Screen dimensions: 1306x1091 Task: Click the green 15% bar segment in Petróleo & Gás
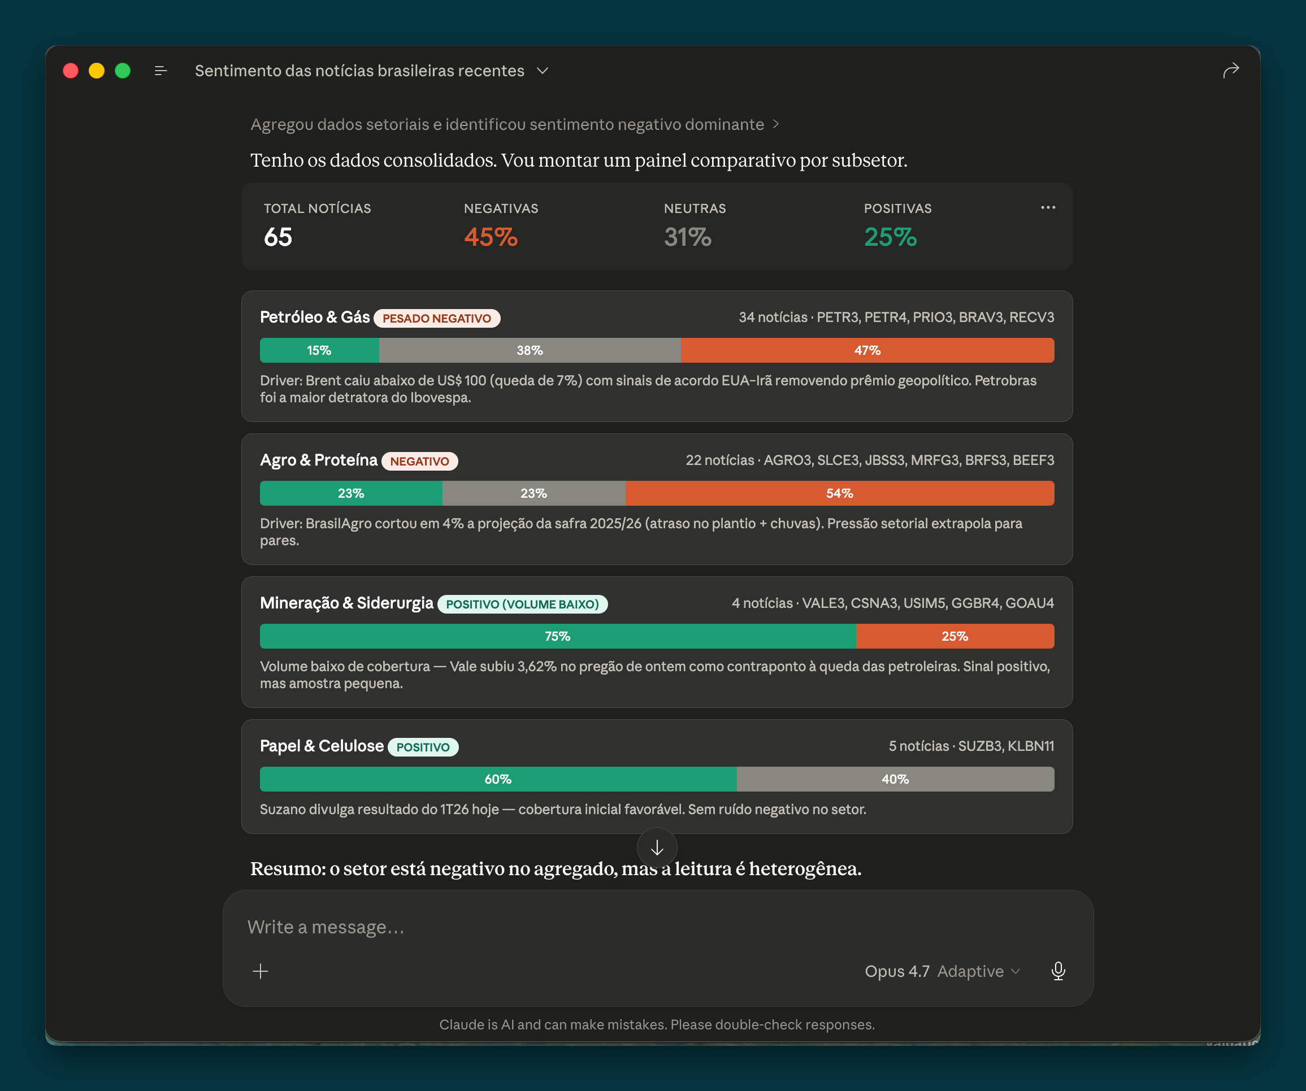319,351
